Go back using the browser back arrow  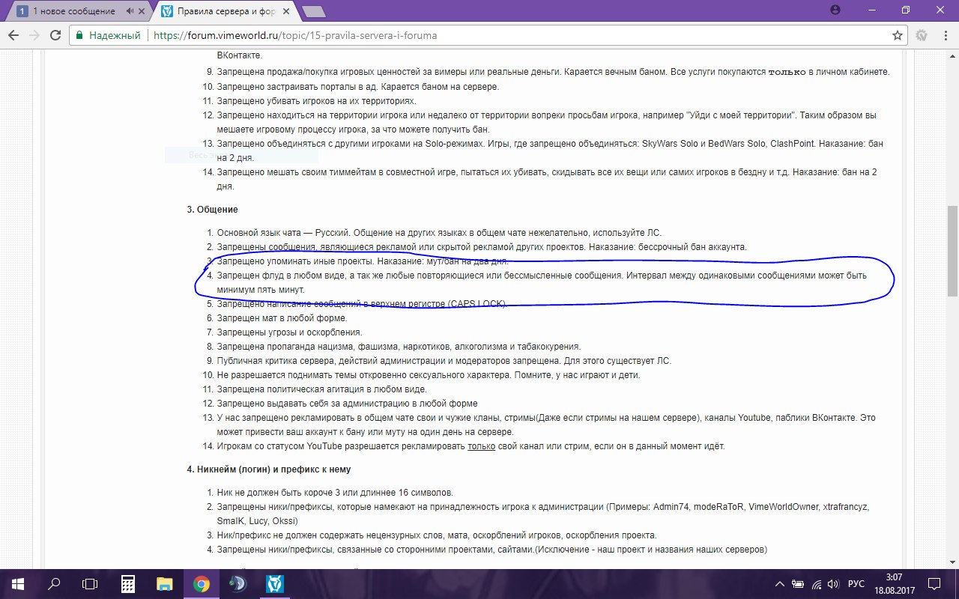pyautogui.click(x=13, y=35)
